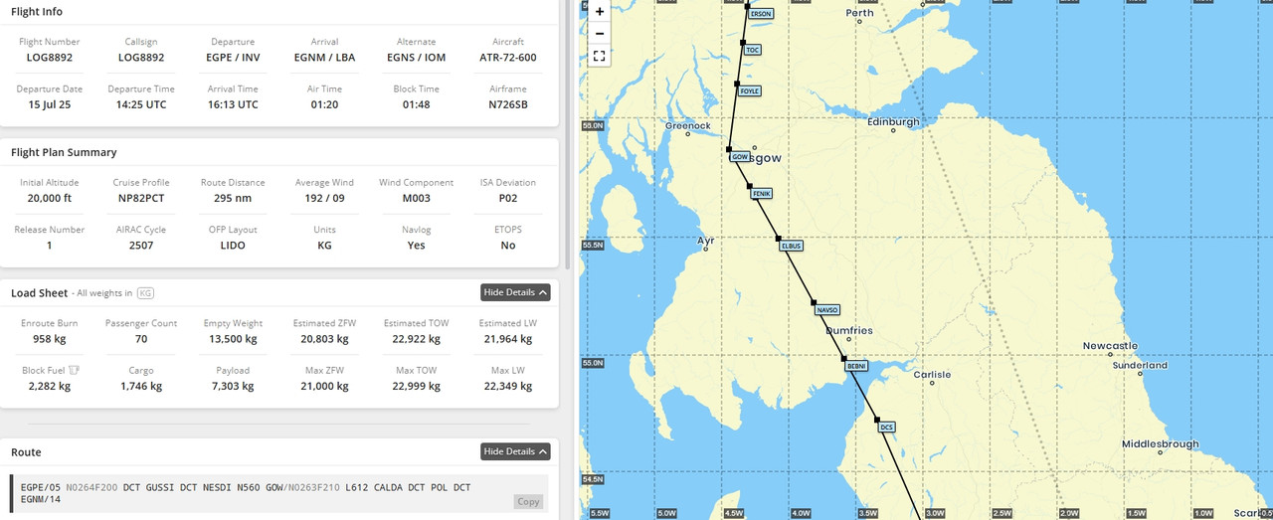Click the ERSON waypoint label

tap(761, 14)
